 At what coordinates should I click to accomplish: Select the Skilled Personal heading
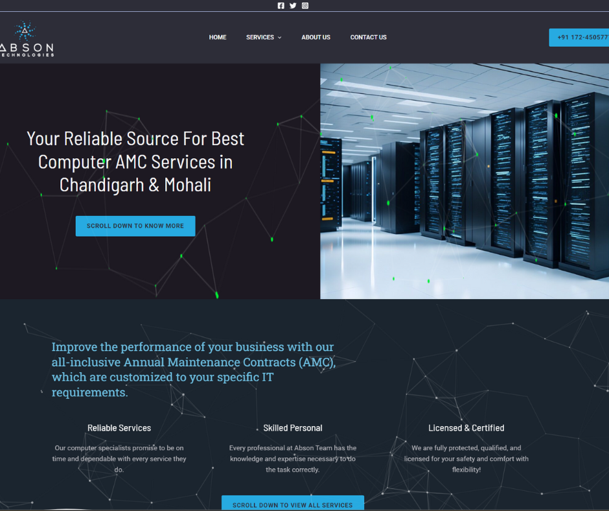[293, 428]
